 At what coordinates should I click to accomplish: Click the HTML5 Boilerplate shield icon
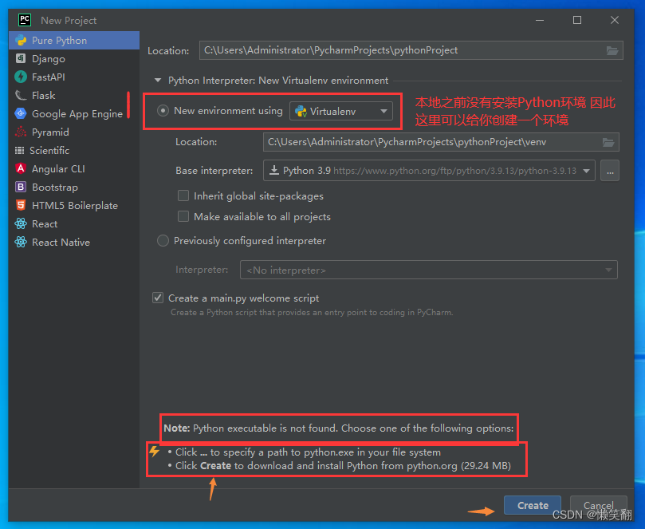21,205
